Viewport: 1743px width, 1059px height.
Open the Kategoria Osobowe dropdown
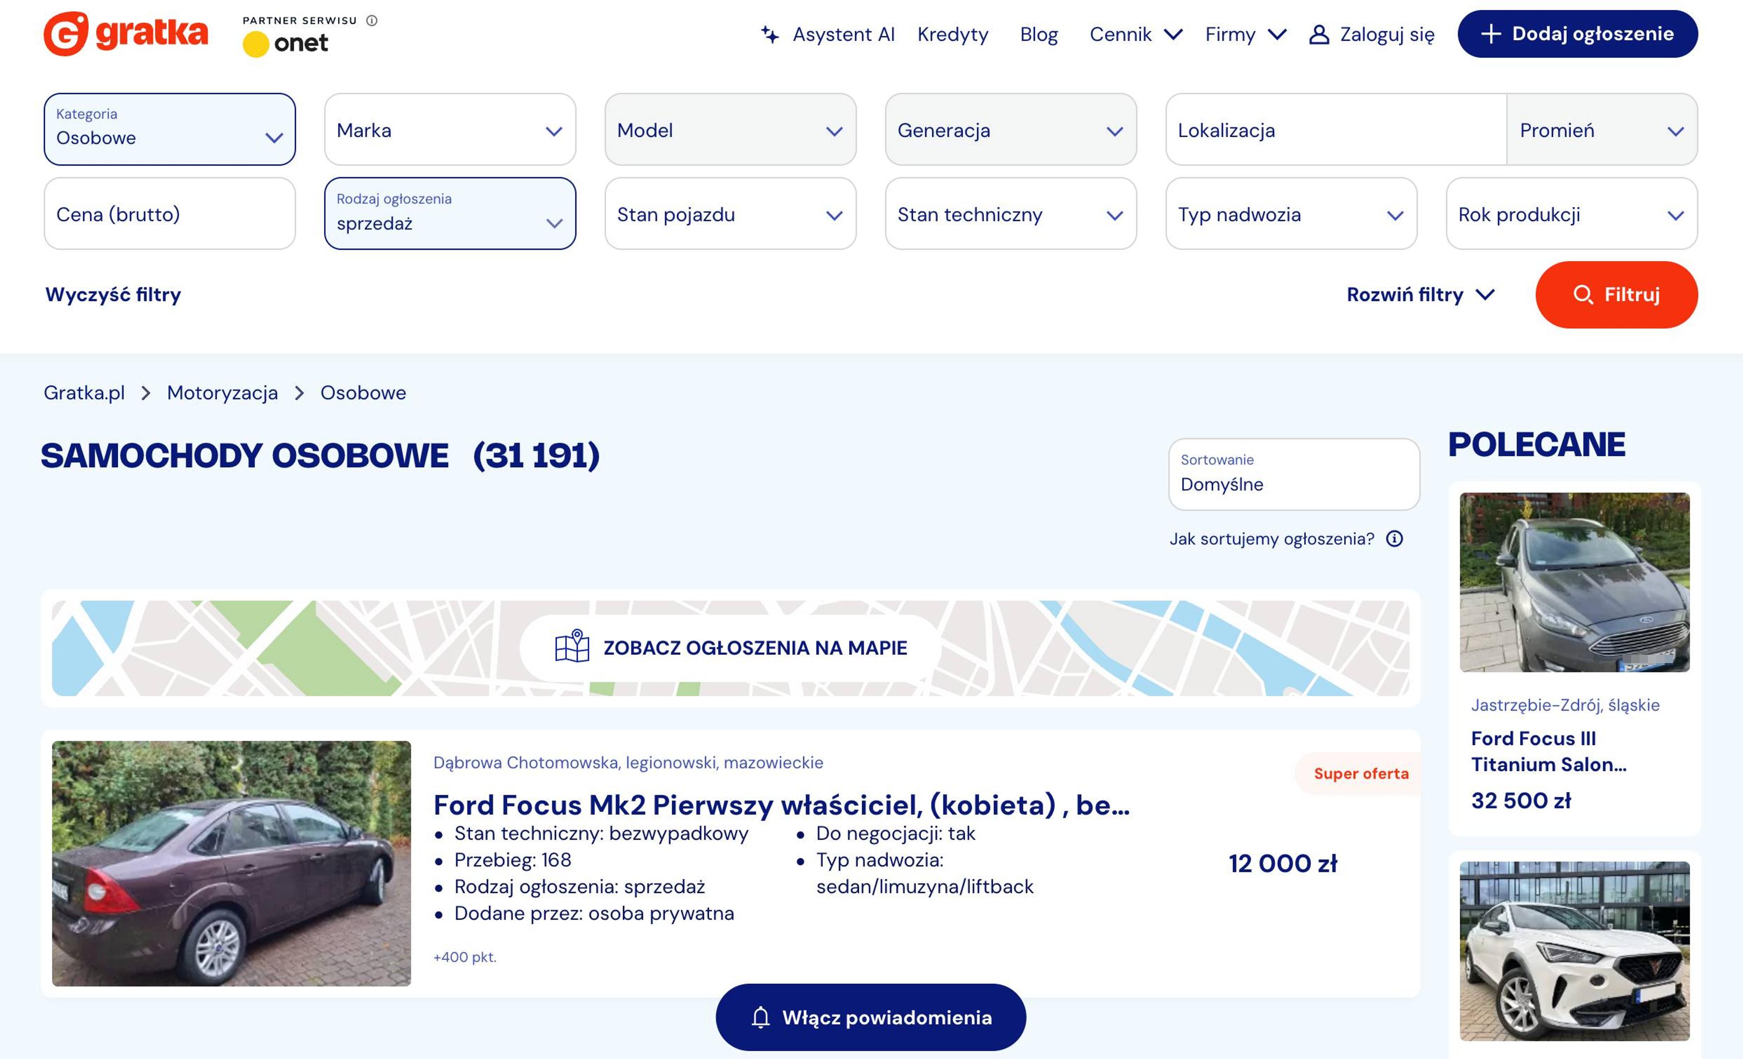tap(170, 129)
